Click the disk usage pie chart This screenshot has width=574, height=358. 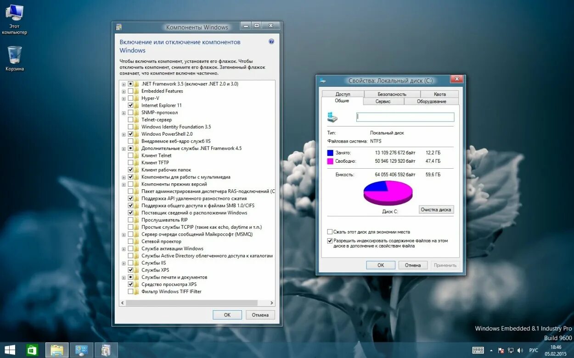coord(388,193)
